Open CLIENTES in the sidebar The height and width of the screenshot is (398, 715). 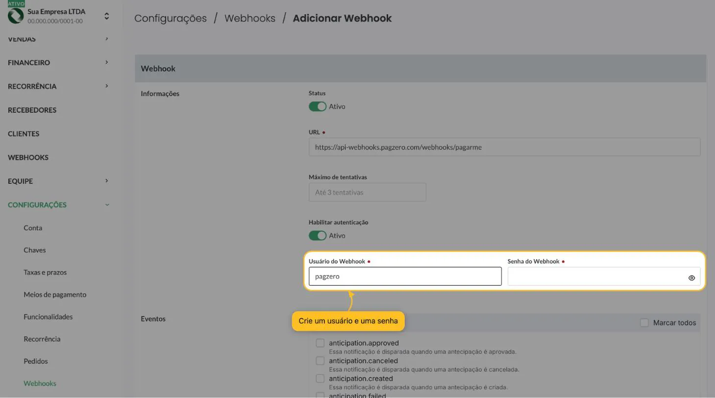point(24,134)
